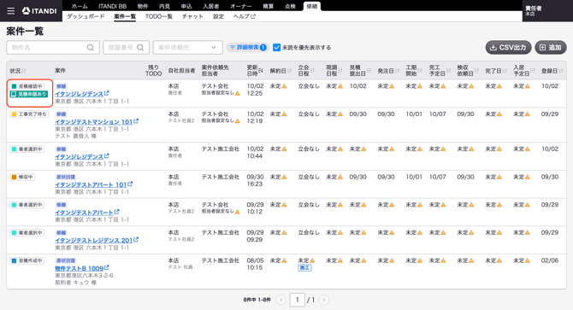
Task: Click the page number input box
Action: click(297, 300)
